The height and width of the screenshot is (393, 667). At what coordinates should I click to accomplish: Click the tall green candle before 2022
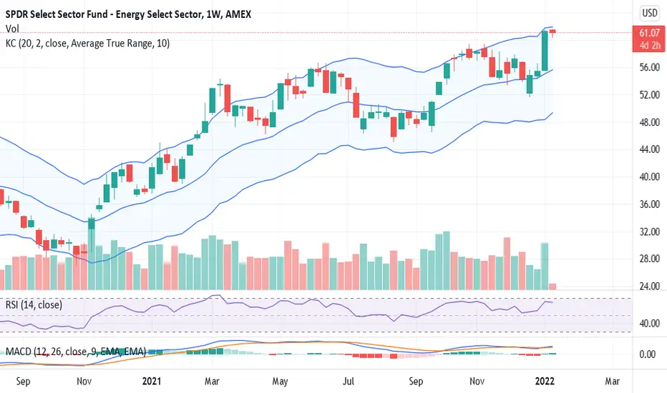[545, 51]
